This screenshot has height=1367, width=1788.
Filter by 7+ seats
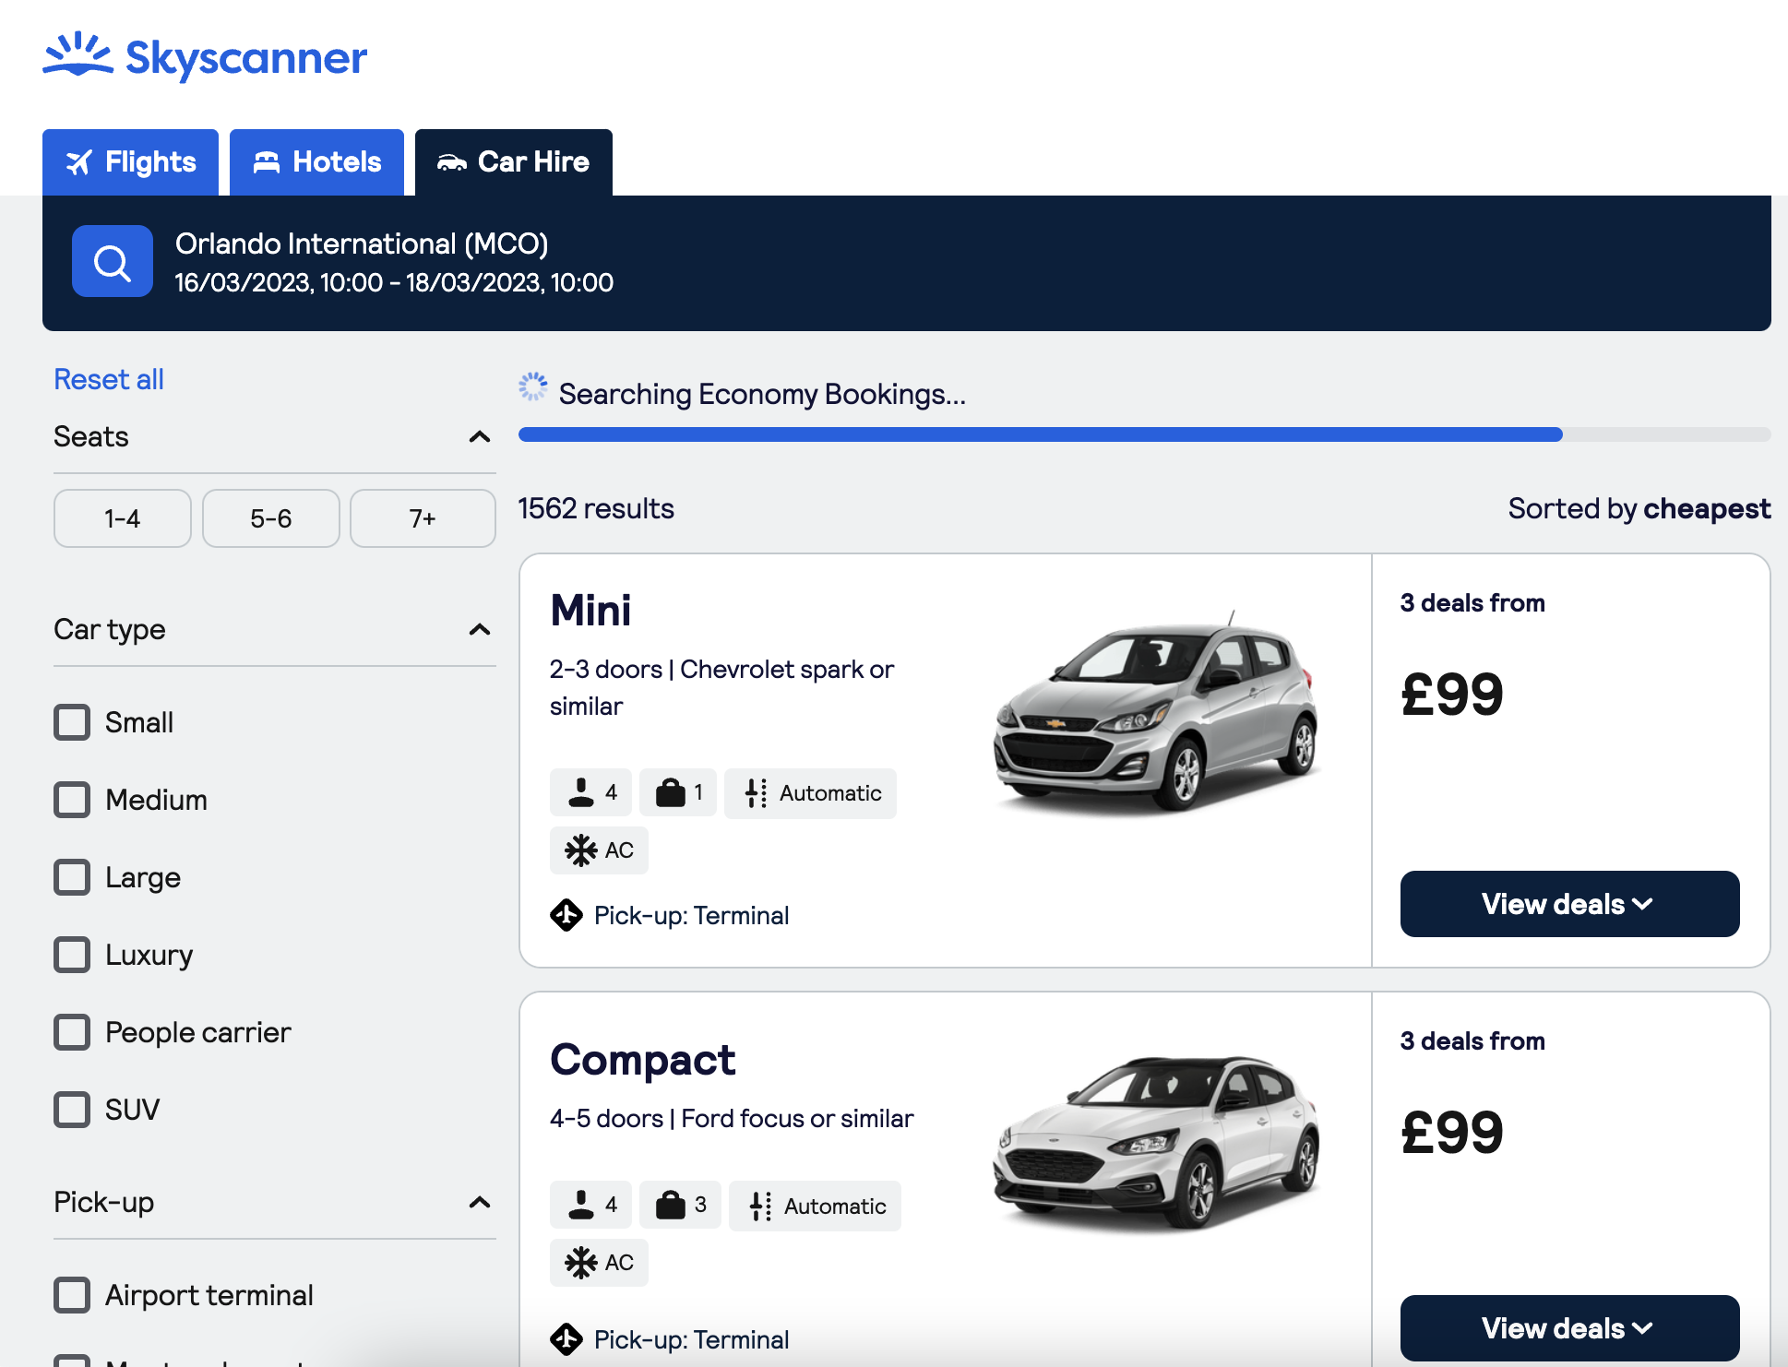pos(423,518)
